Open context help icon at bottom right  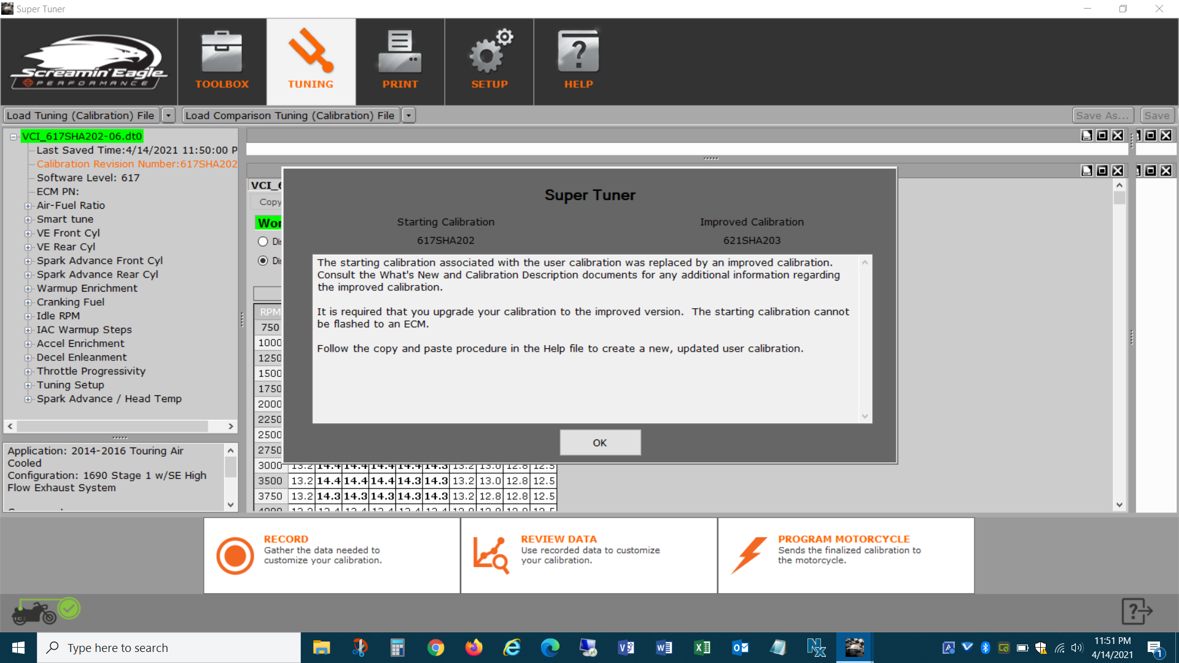[1136, 611]
